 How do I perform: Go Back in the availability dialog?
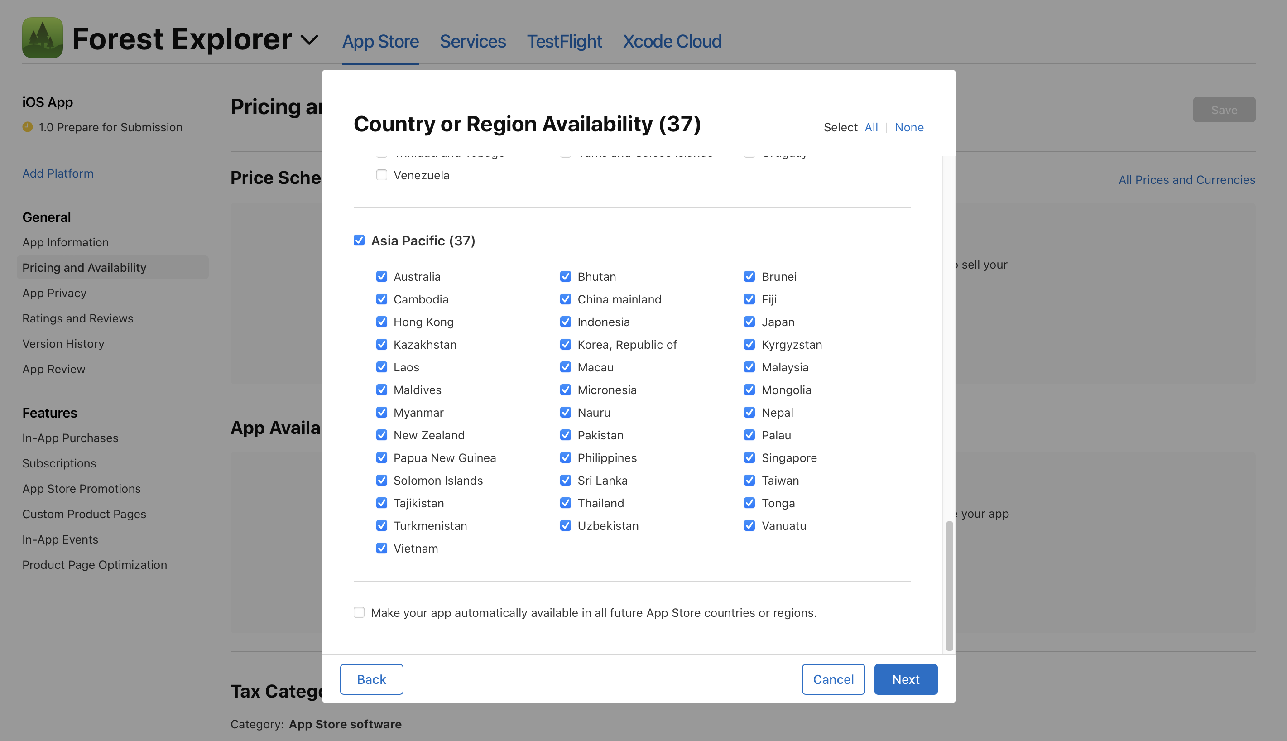click(x=371, y=679)
